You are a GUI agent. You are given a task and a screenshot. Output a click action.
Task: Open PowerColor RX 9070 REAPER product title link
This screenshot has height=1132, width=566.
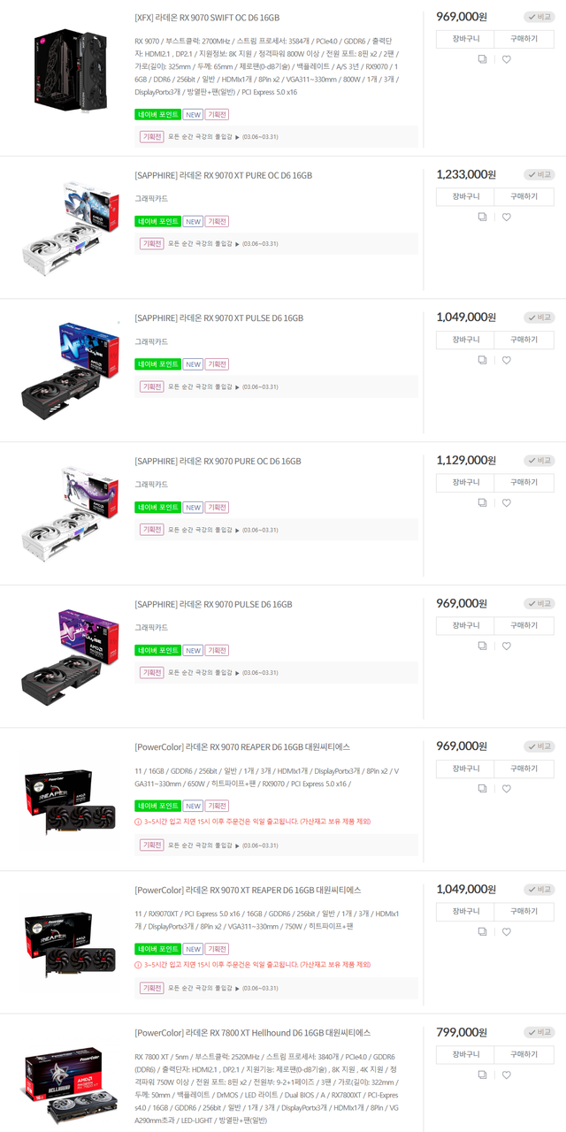(242, 747)
